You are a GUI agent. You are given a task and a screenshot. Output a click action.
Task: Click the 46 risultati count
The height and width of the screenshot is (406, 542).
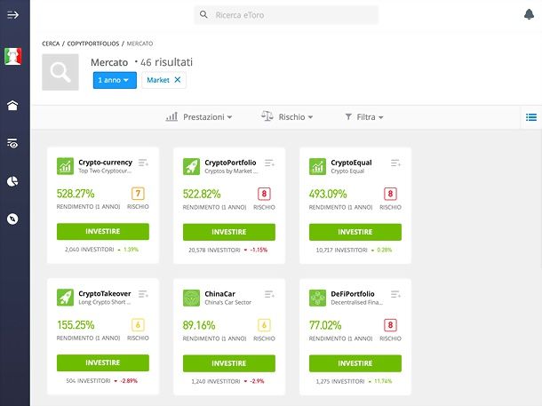pos(166,62)
